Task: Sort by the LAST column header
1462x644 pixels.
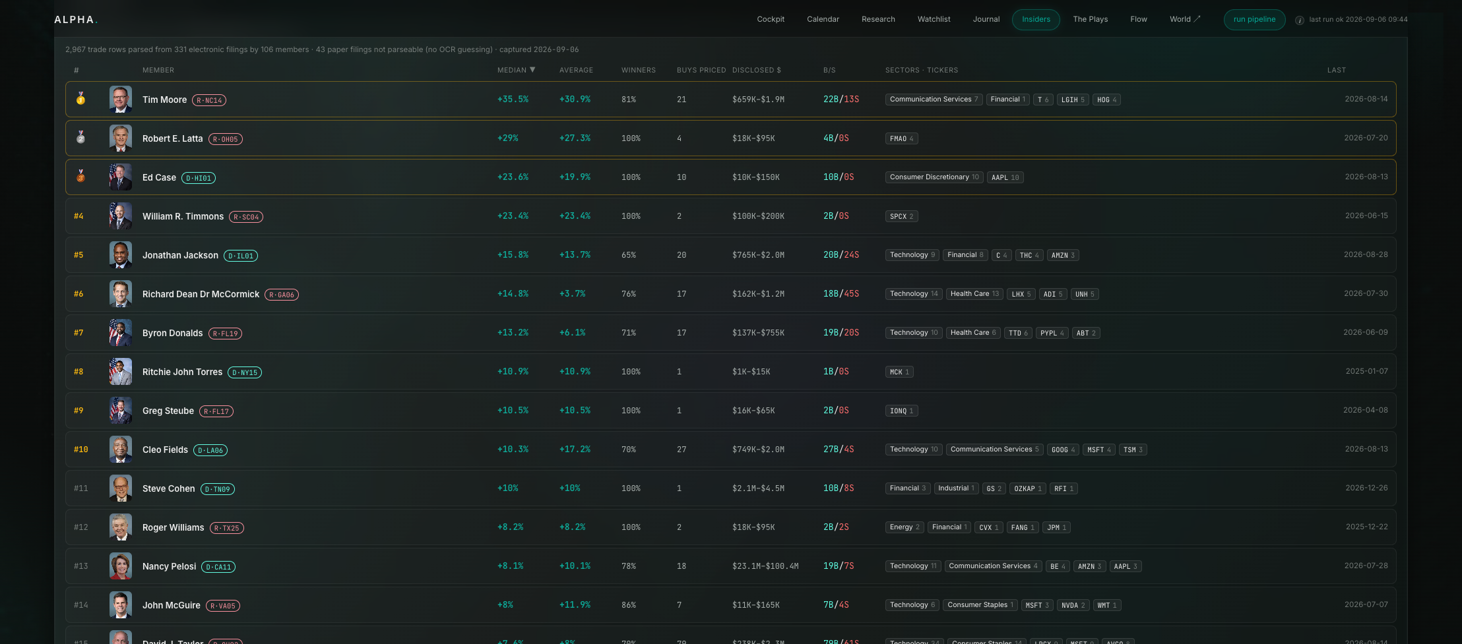Action: pos(1337,70)
